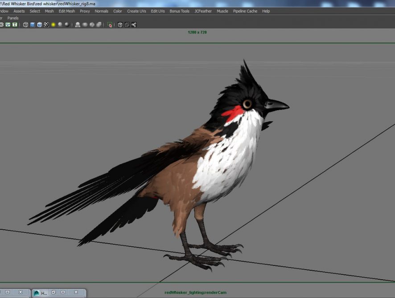Open the Panels viewport menu

point(13,18)
